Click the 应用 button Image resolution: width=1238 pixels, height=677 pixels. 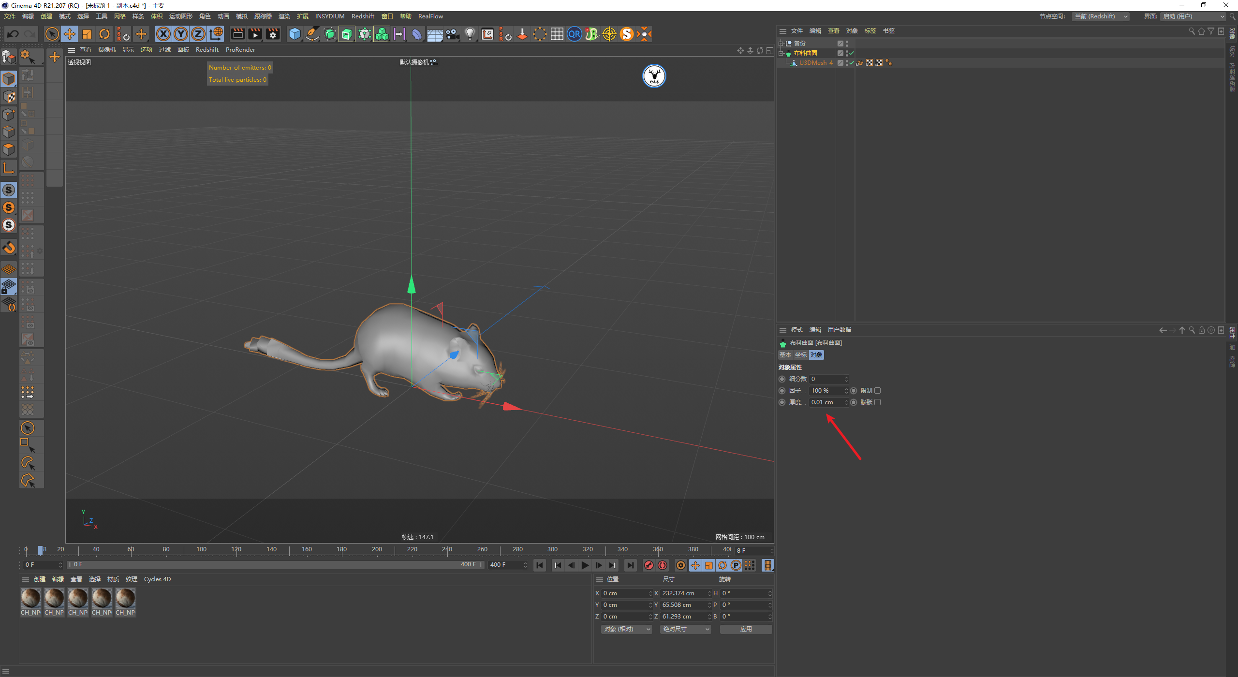(746, 629)
